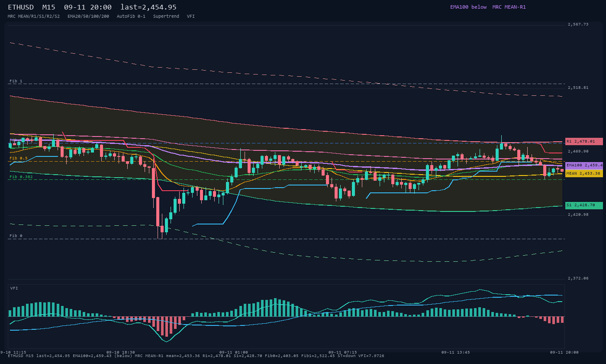Select the S1 2,428.70 price tag
Screen dimensions: 606x364
tap(584, 205)
